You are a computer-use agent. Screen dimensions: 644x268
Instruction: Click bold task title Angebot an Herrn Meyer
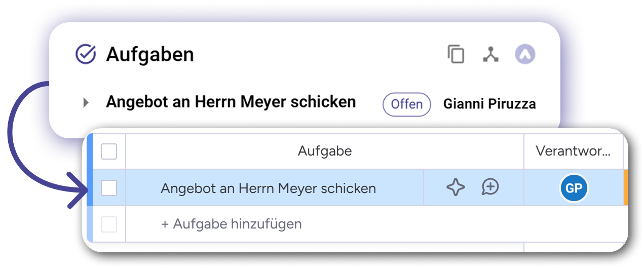(x=231, y=102)
